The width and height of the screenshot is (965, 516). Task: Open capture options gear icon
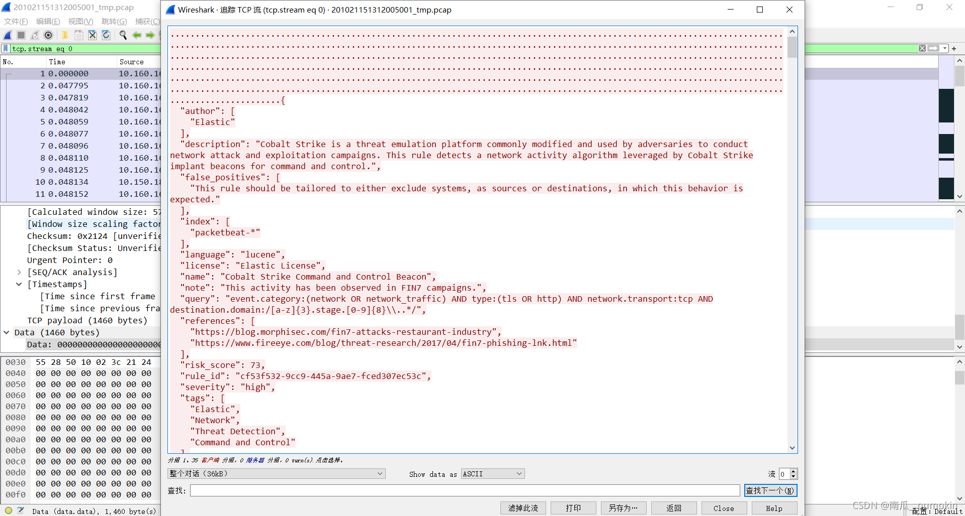click(48, 35)
